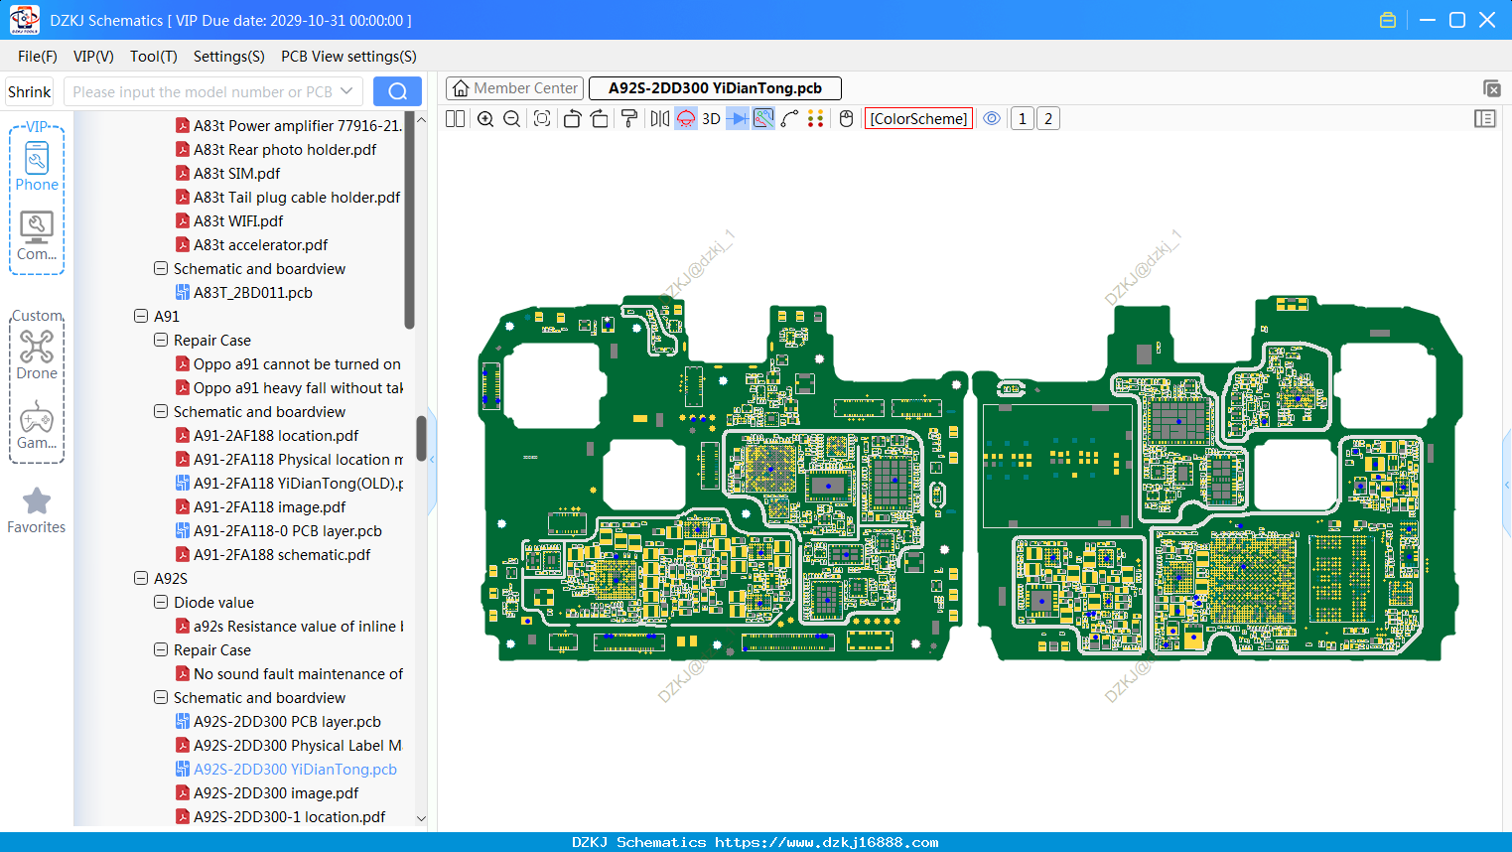The height and width of the screenshot is (852, 1512).
Task: Toggle the net routes display icon
Action: coord(763,119)
